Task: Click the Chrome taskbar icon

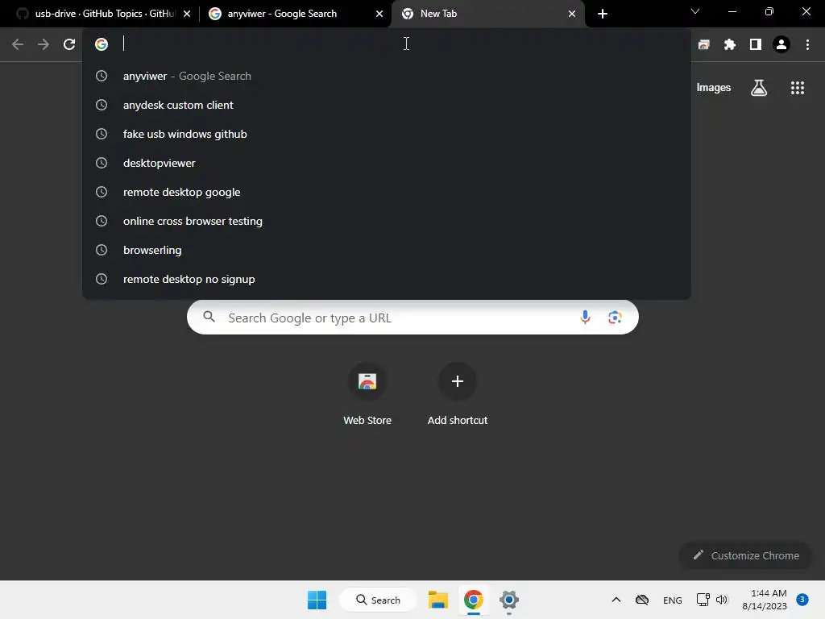Action: coord(474,600)
